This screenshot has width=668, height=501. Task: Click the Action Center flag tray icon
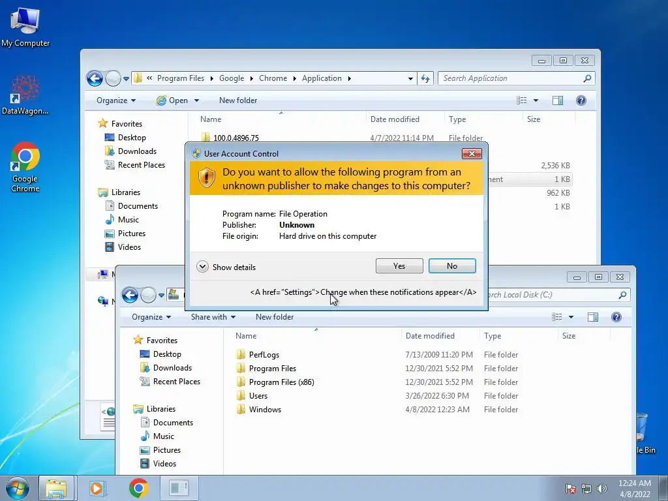[570, 489]
